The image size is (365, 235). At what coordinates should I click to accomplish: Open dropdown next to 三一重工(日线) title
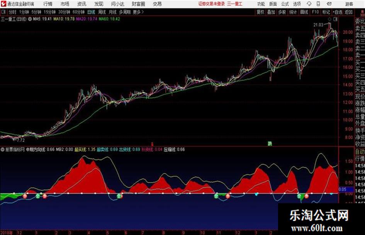[x=30, y=19]
